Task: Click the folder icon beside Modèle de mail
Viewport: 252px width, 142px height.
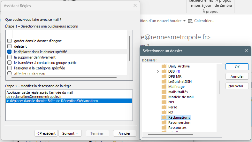Action: (164, 97)
